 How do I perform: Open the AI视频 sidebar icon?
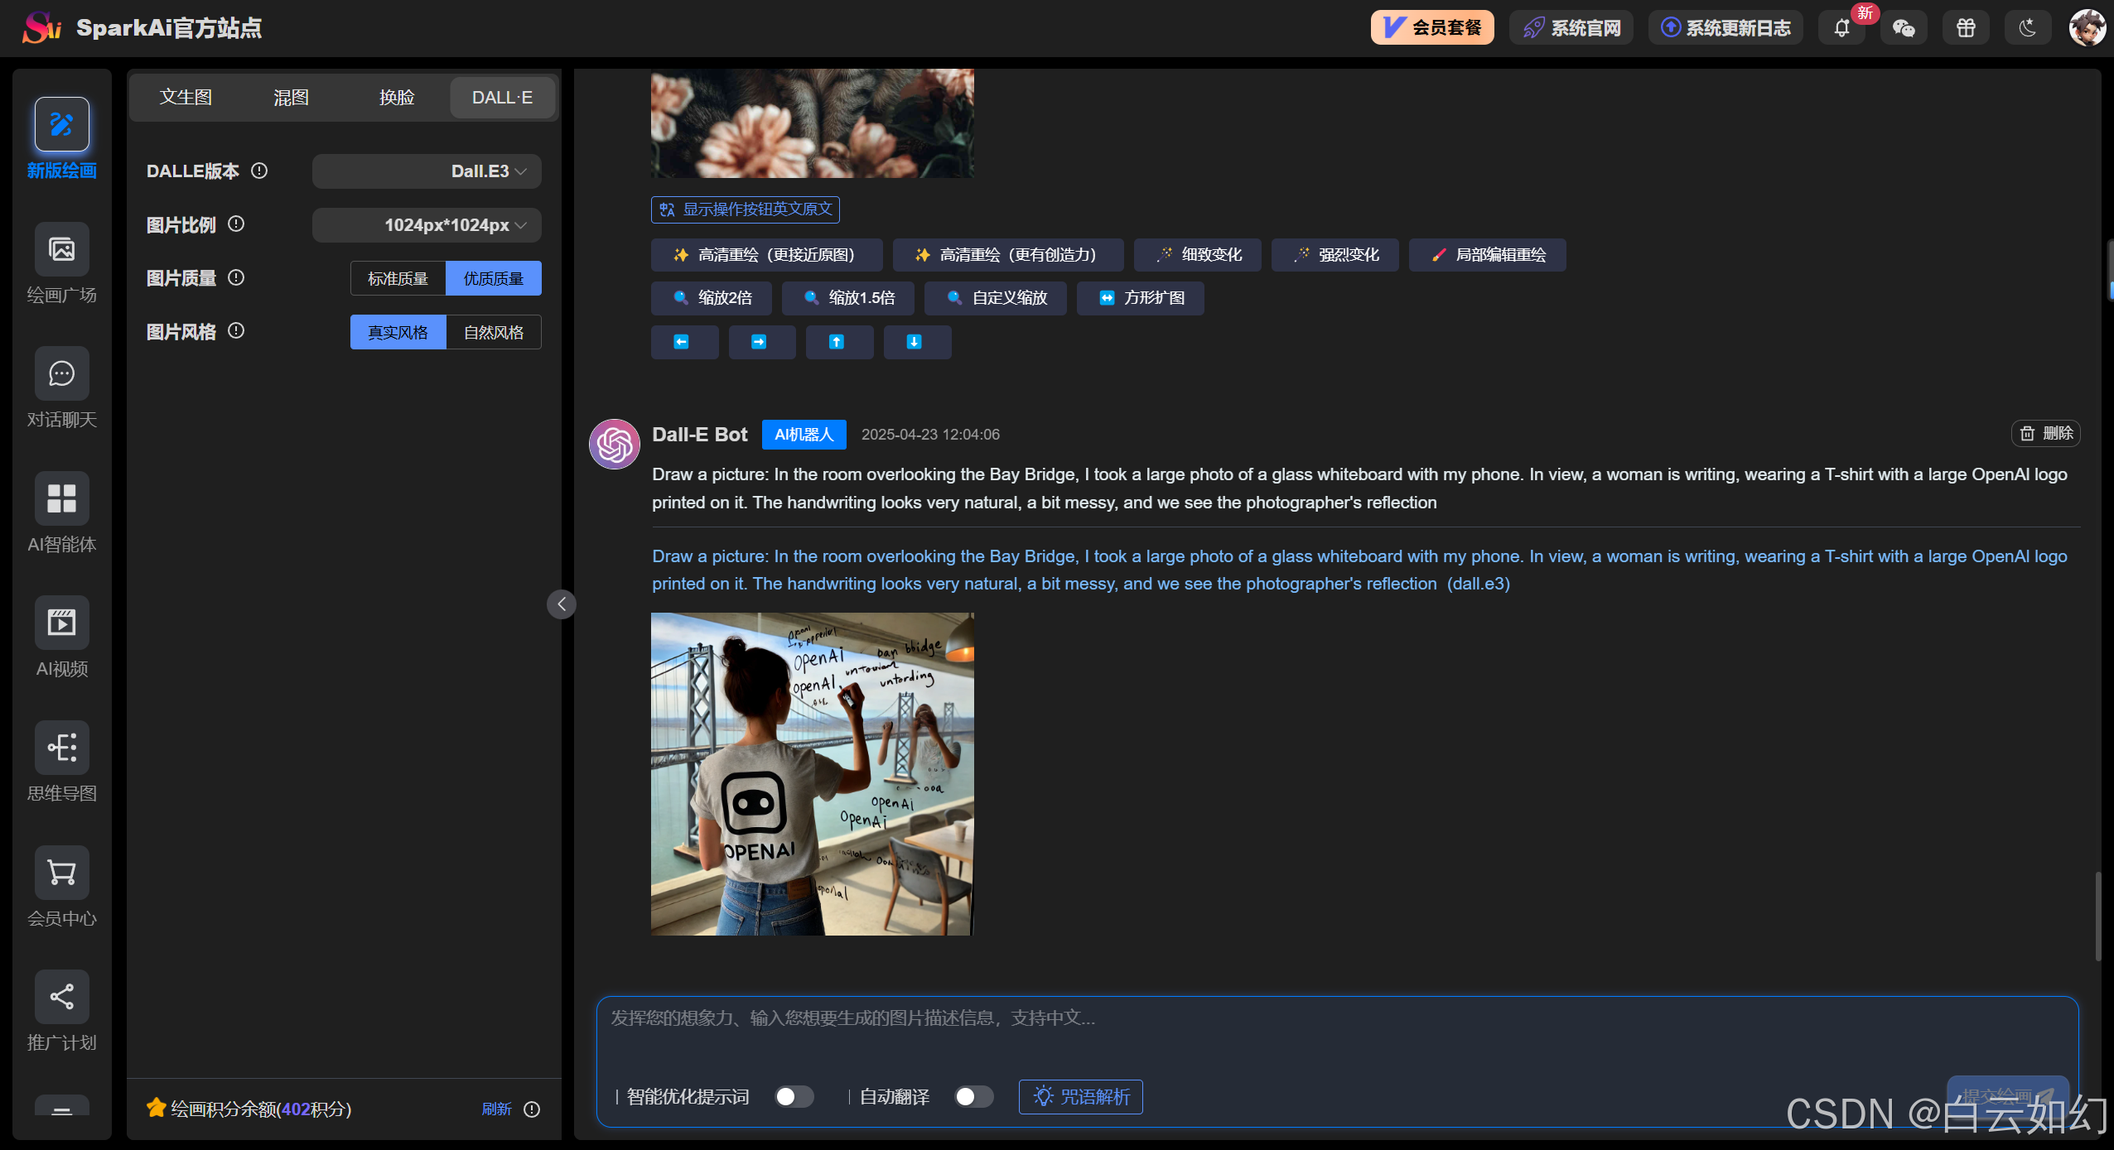pos(61,623)
